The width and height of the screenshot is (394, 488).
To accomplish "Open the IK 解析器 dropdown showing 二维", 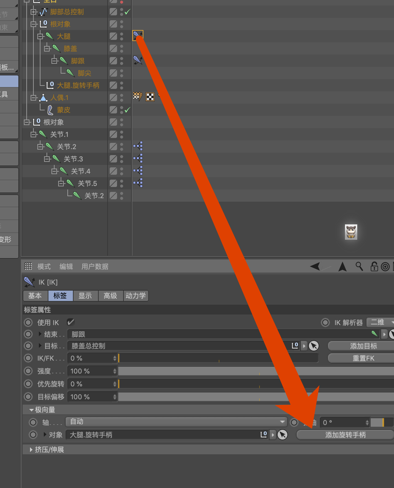I will pos(380,322).
